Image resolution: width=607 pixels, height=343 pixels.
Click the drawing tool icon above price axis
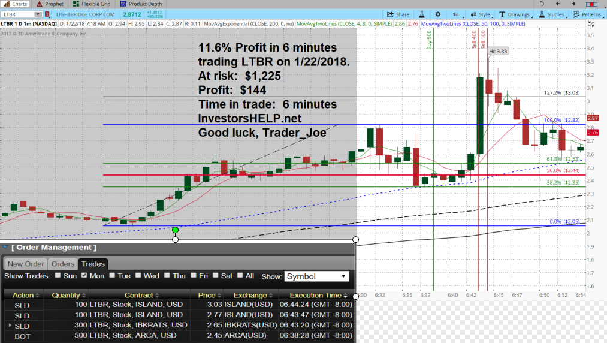coord(591,24)
